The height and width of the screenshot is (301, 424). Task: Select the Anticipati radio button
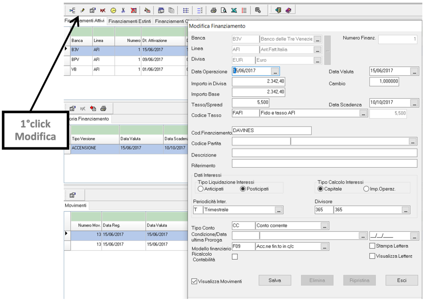pos(201,189)
